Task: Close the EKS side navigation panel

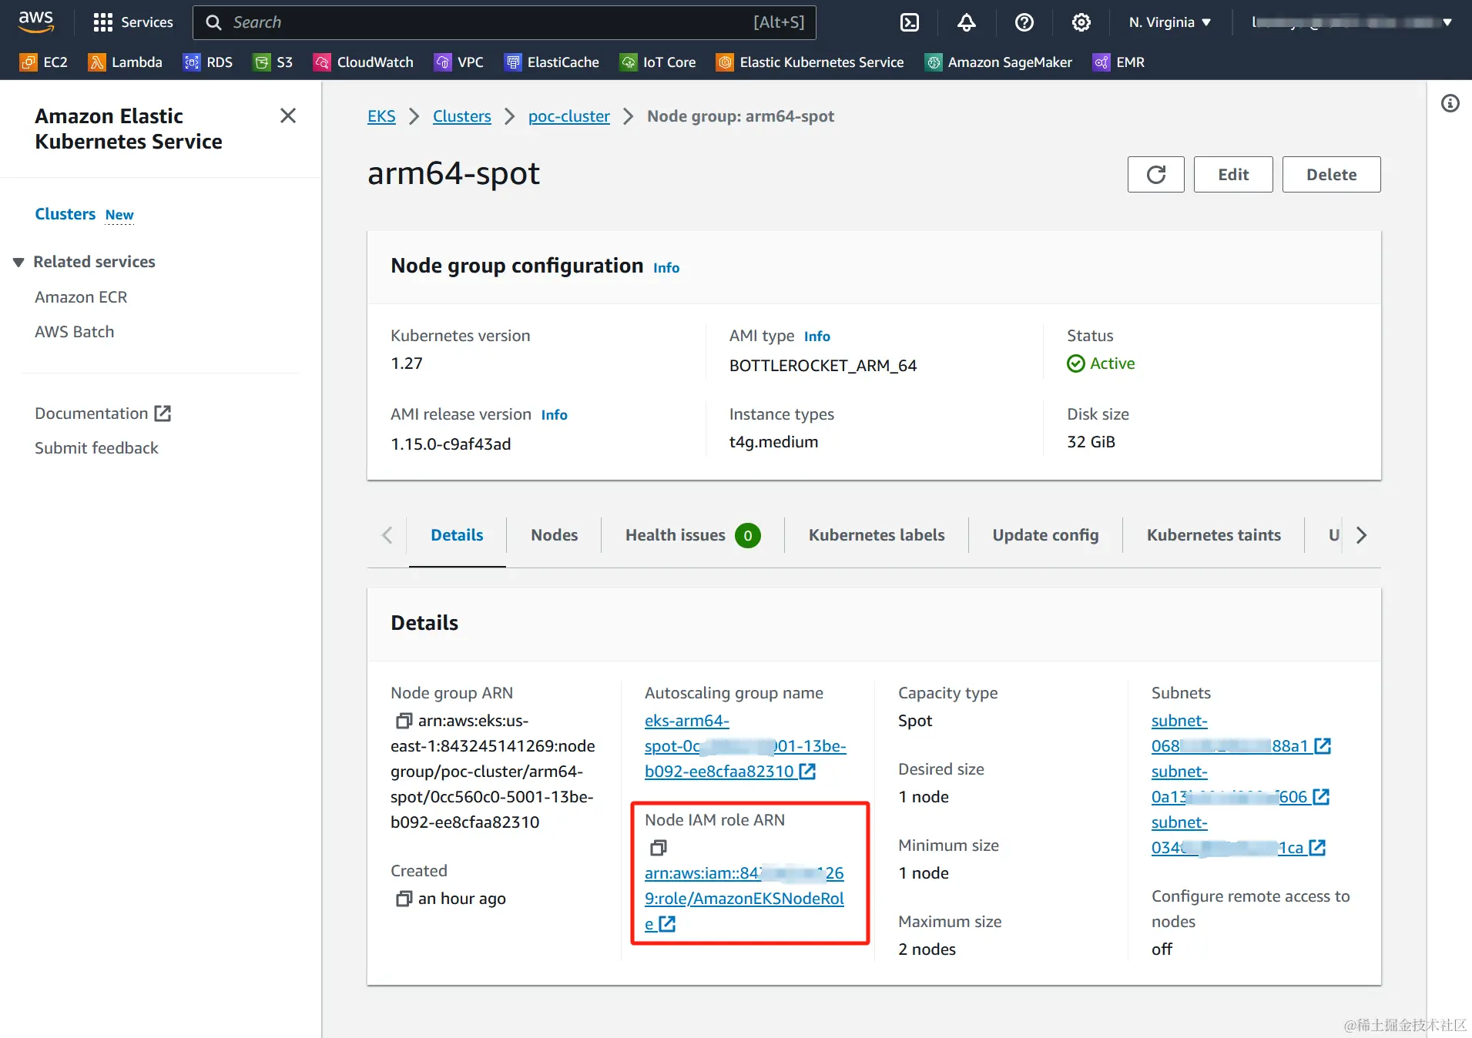Action: pyautogui.click(x=288, y=116)
